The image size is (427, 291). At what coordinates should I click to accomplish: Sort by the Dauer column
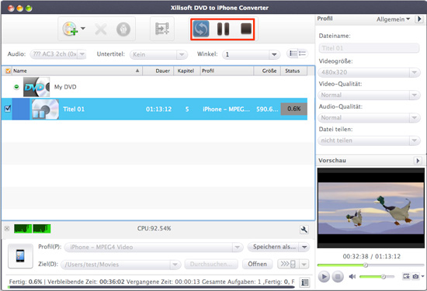(x=158, y=71)
